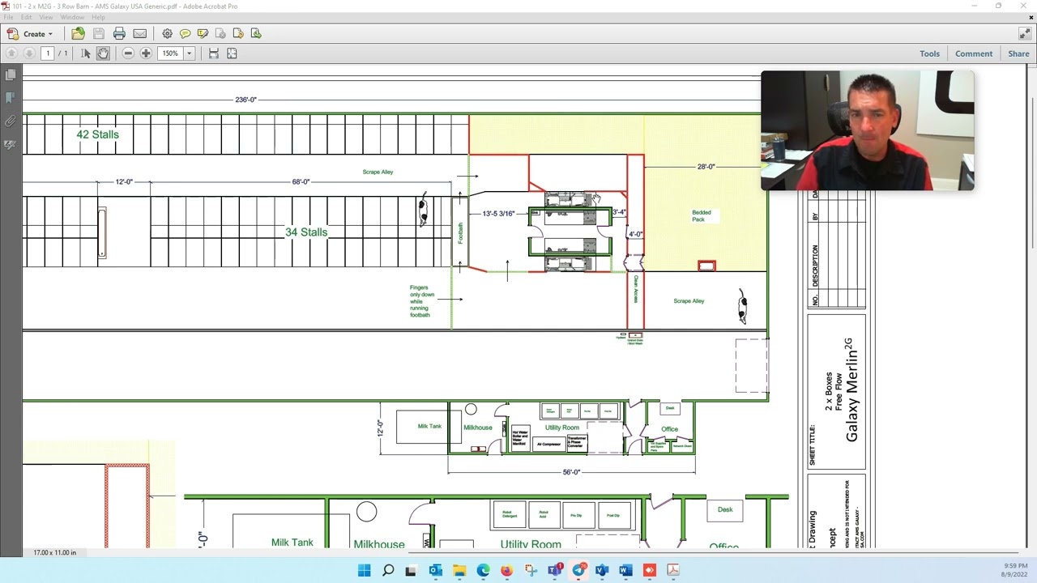This screenshot has height=583, width=1037.
Task: Zoom out with minus button
Action: click(x=128, y=53)
